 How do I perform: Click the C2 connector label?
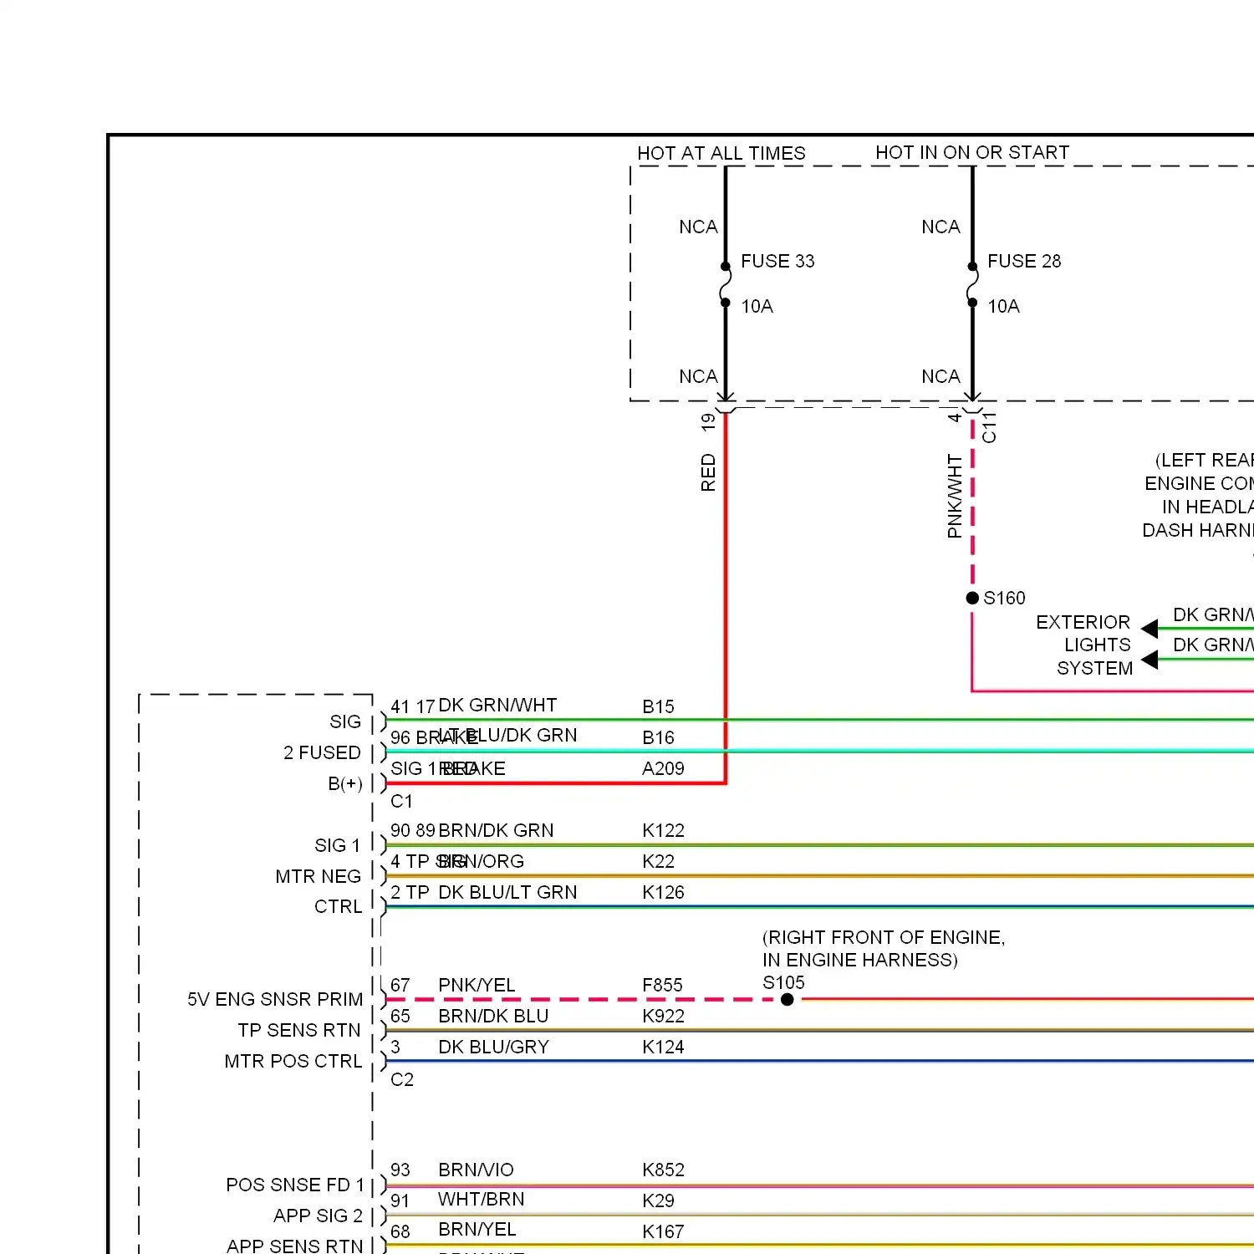(402, 1079)
